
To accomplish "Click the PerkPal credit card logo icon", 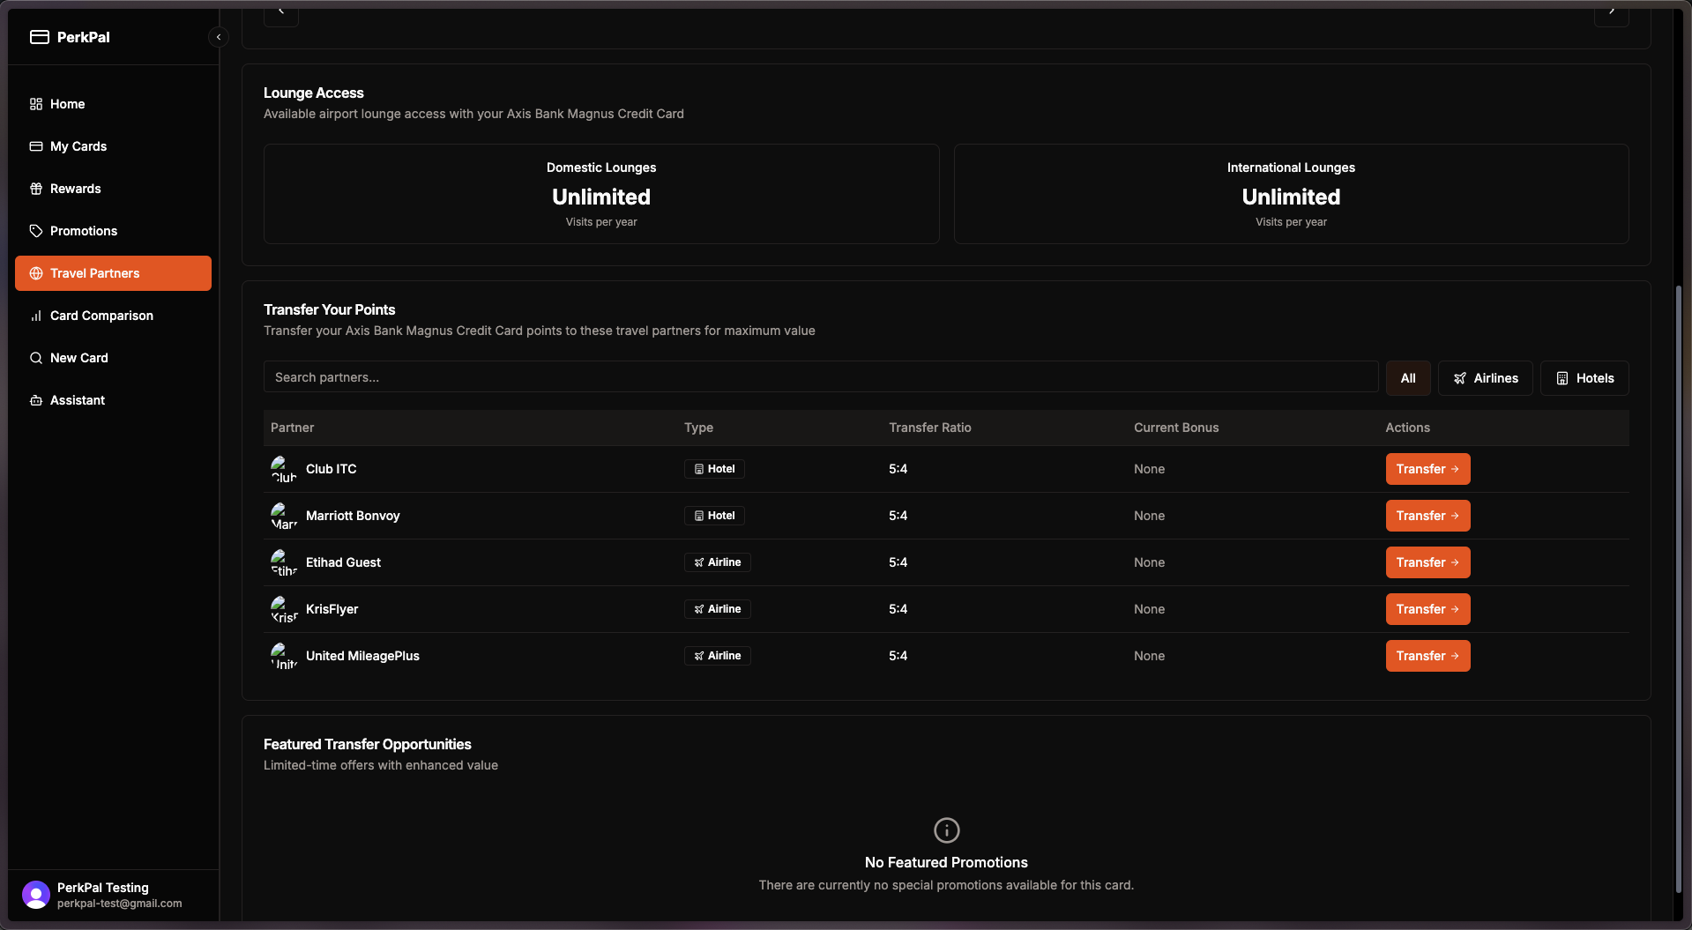I will pyautogui.click(x=39, y=37).
